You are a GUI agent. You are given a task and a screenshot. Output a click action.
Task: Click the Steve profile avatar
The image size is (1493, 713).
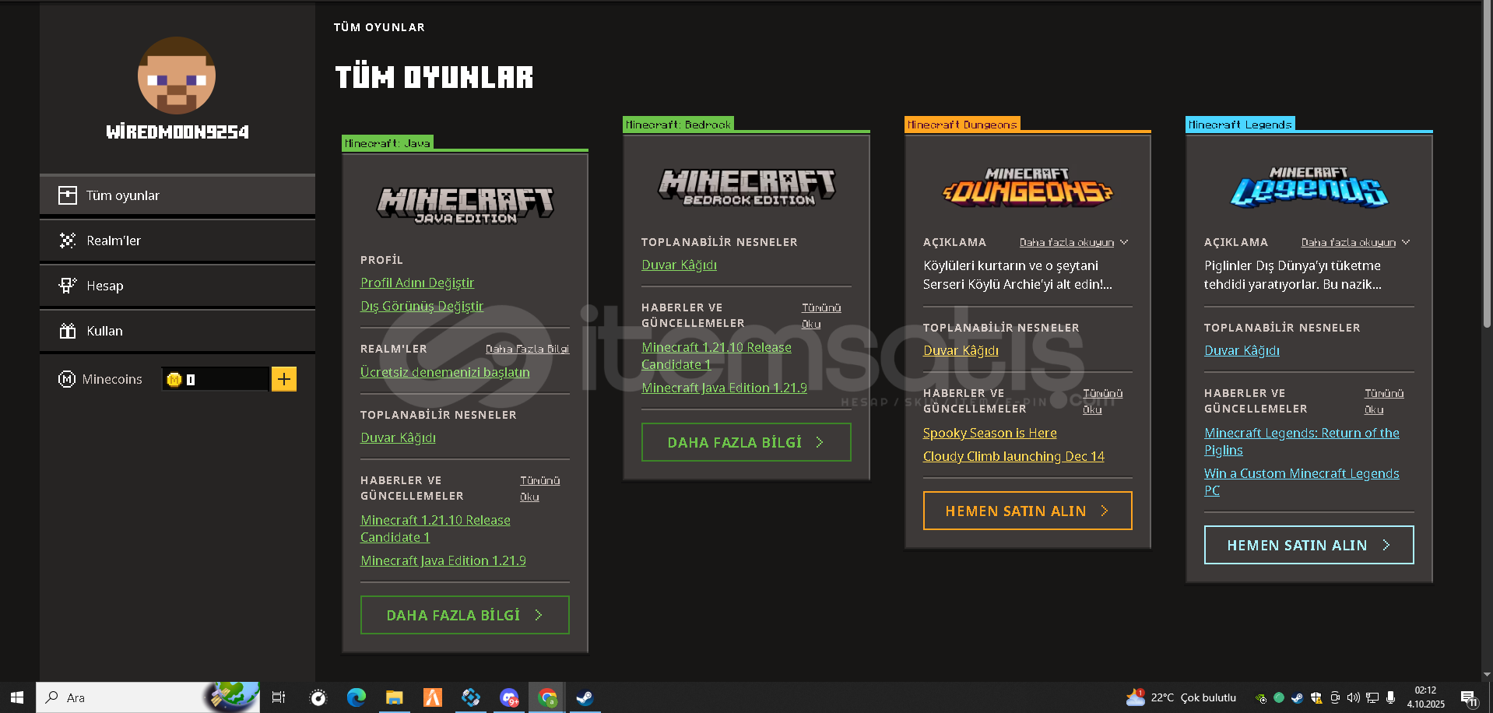tap(177, 76)
